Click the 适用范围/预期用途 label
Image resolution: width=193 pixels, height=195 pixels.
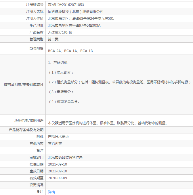(29, 121)
